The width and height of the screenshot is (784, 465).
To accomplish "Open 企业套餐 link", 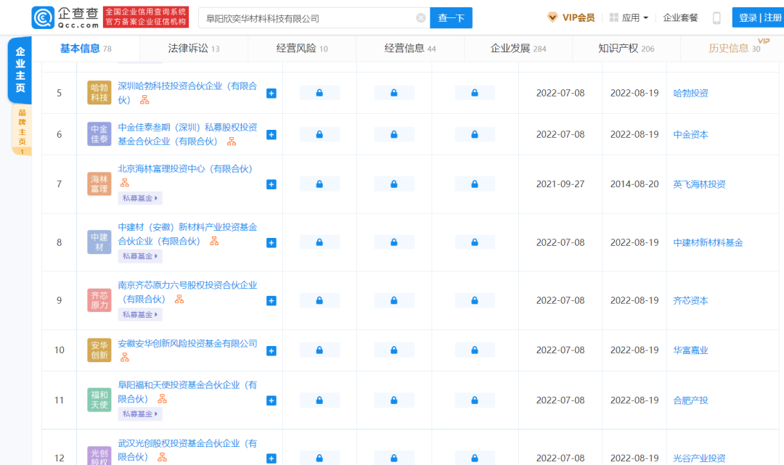I will pyautogui.click(x=680, y=18).
